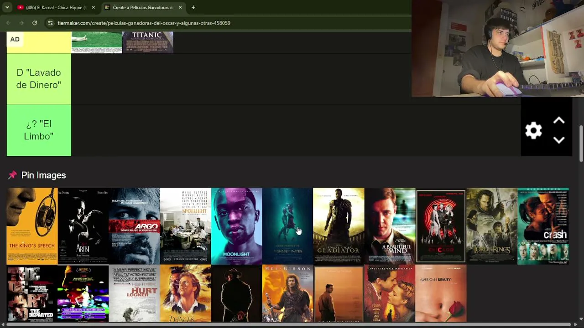Close the Películas Ganadoras TierMaker tab
584x328 pixels.
[180, 7]
